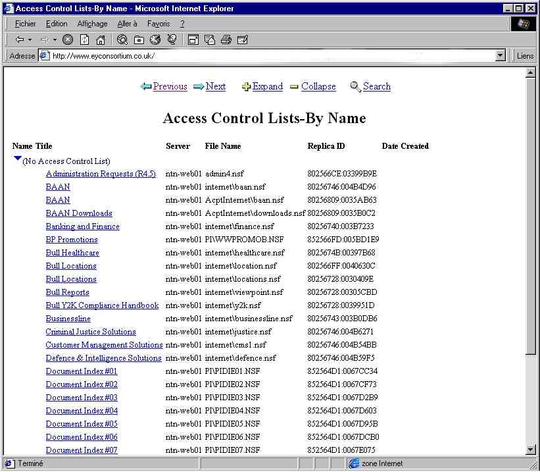Open Criminal Justice Solutions link

(x=91, y=332)
